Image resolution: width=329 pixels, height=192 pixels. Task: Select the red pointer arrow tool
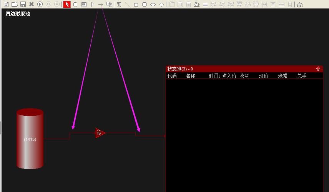(67, 4)
